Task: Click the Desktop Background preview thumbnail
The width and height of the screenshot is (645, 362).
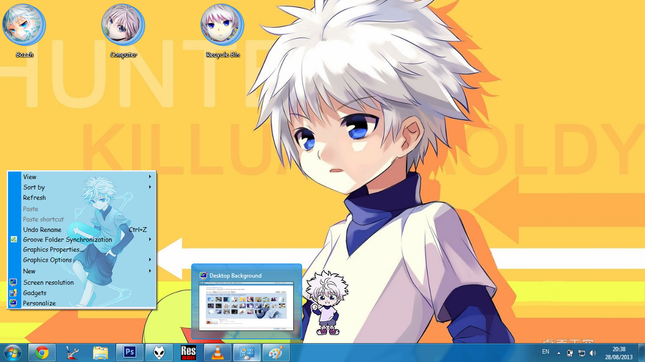Action: tap(246, 306)
